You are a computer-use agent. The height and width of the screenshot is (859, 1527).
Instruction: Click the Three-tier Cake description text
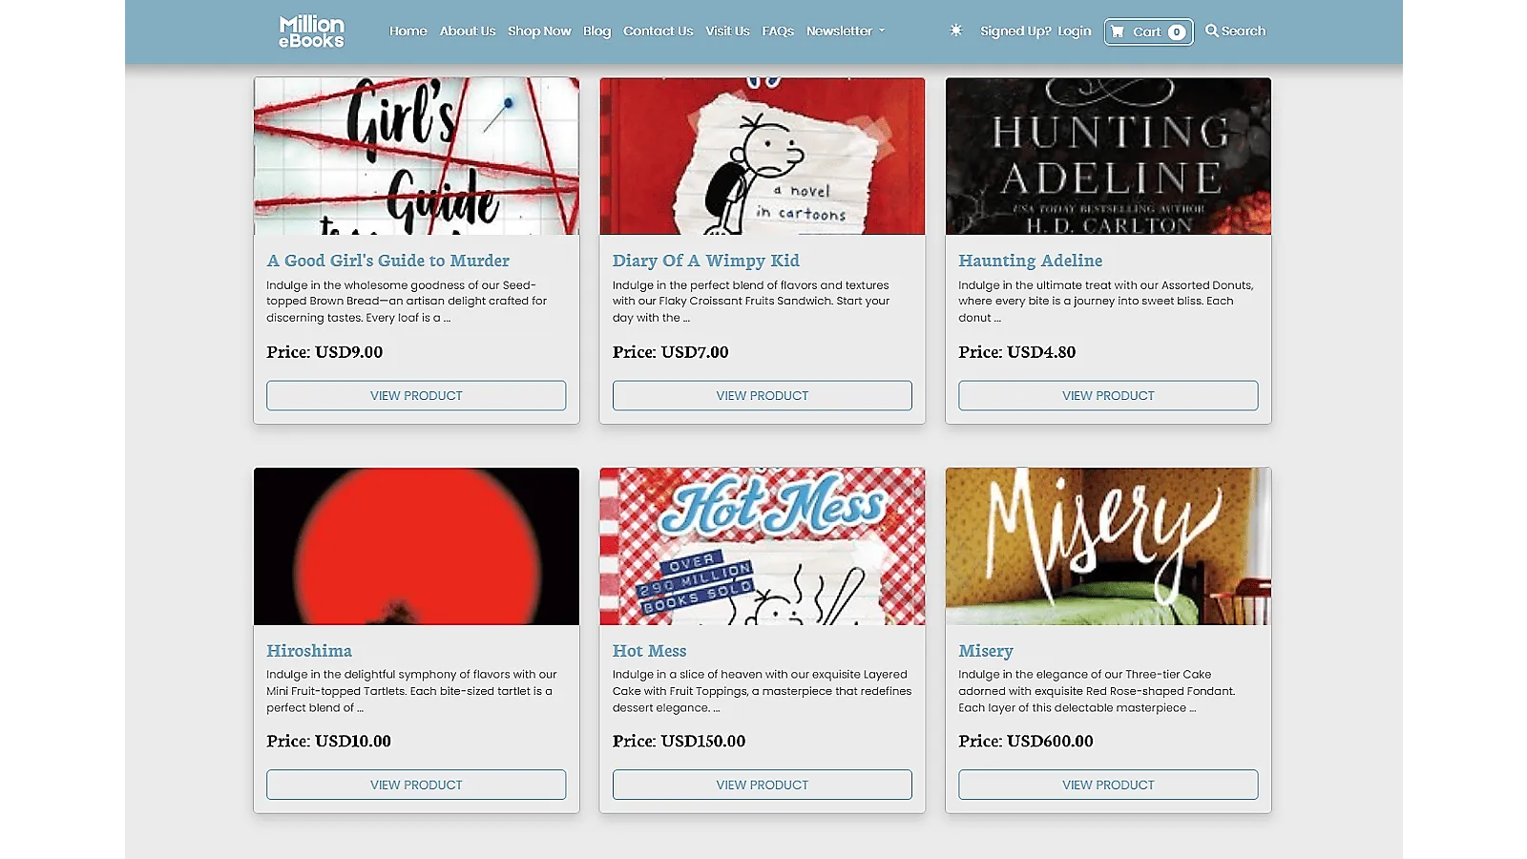pos(1097,691)
